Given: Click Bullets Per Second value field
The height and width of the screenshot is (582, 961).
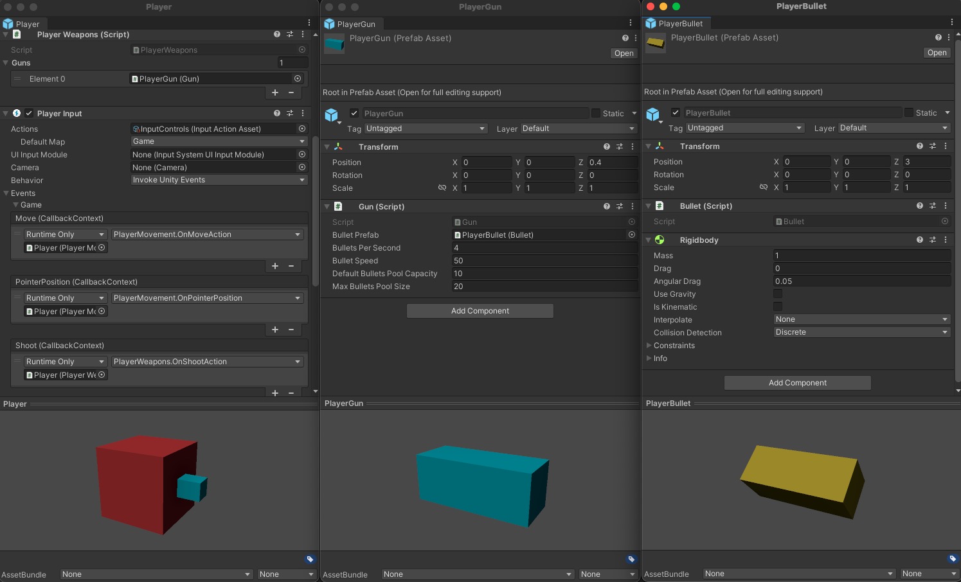Looking at the screenshot, I should (x=545, y=248).
